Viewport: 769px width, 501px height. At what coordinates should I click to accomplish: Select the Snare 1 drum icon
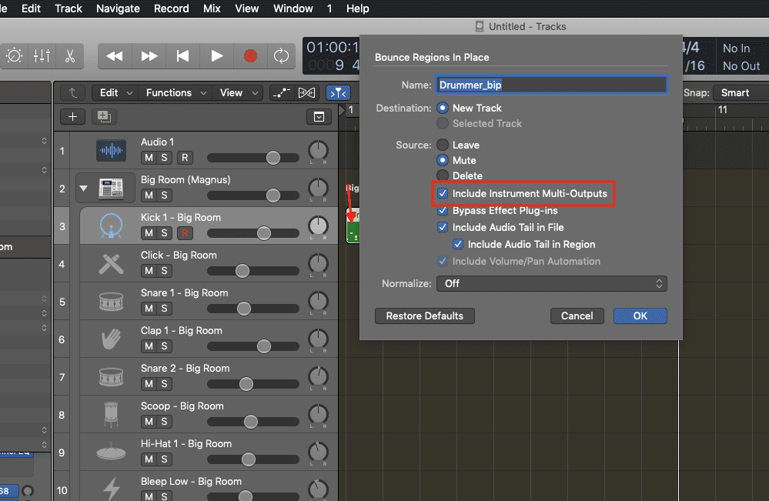pos(111,302)
